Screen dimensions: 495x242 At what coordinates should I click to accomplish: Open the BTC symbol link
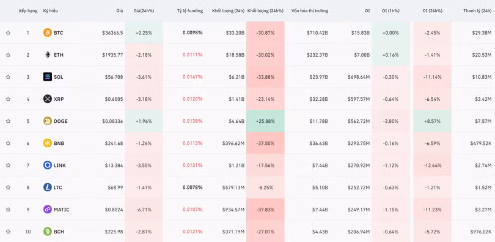pos(59,33)
